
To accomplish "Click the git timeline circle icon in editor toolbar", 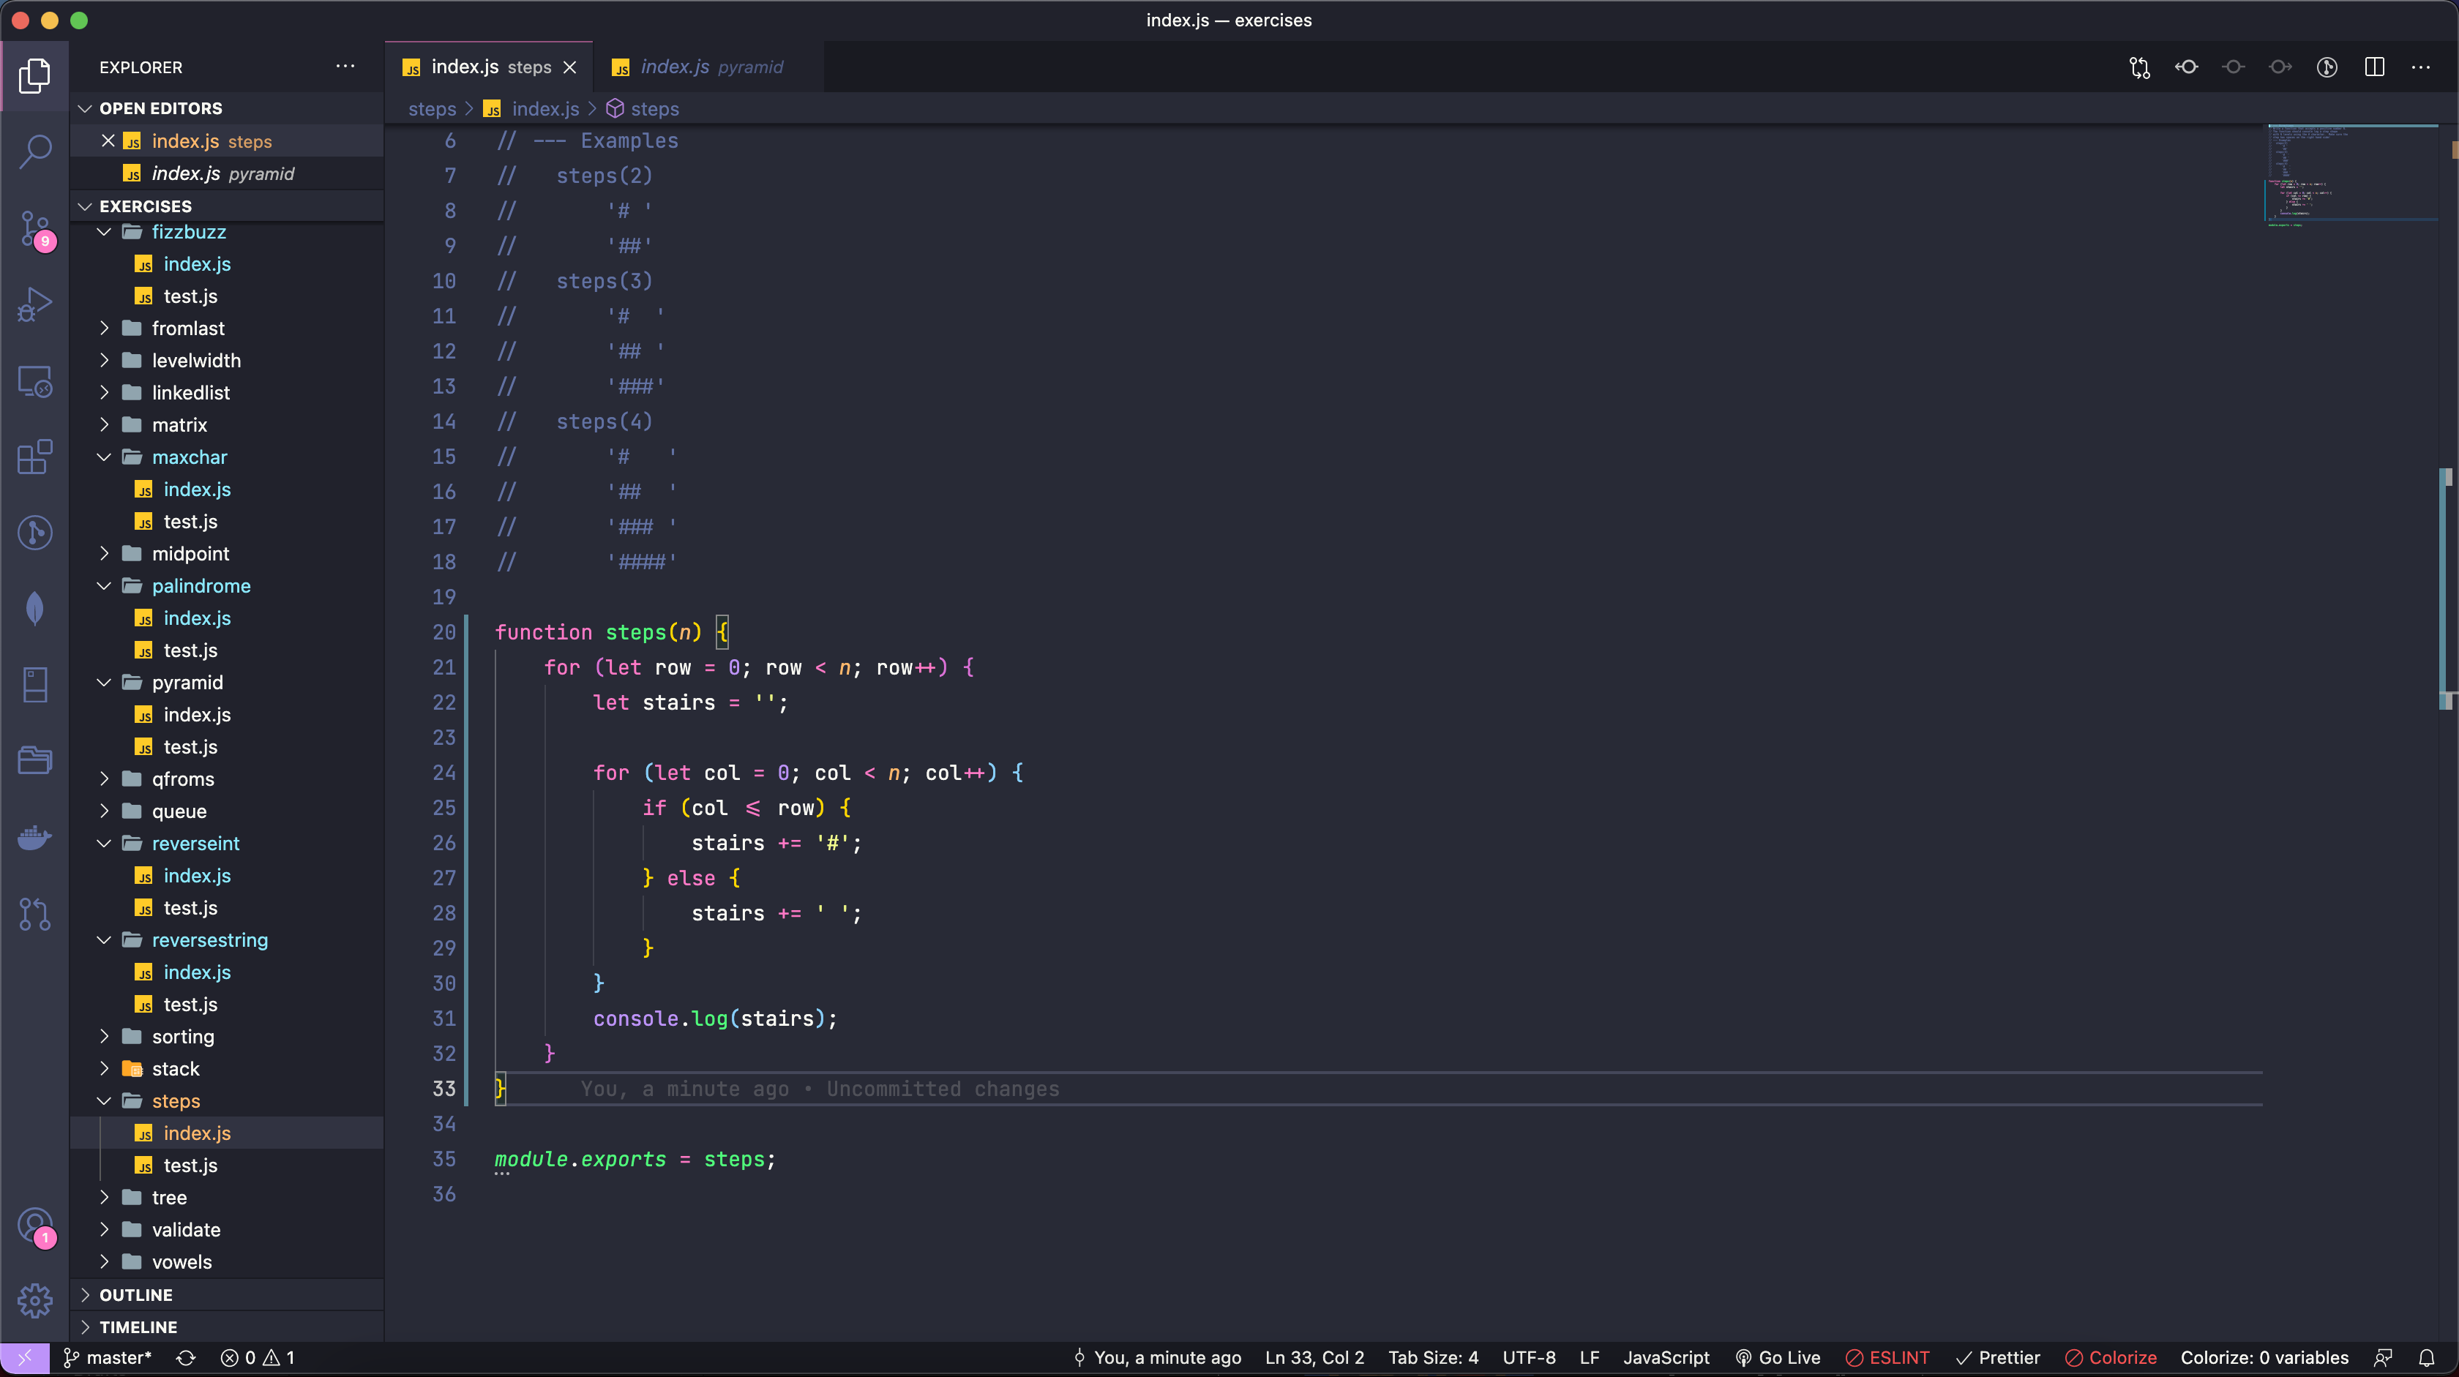I will [x=2327, y=67].
